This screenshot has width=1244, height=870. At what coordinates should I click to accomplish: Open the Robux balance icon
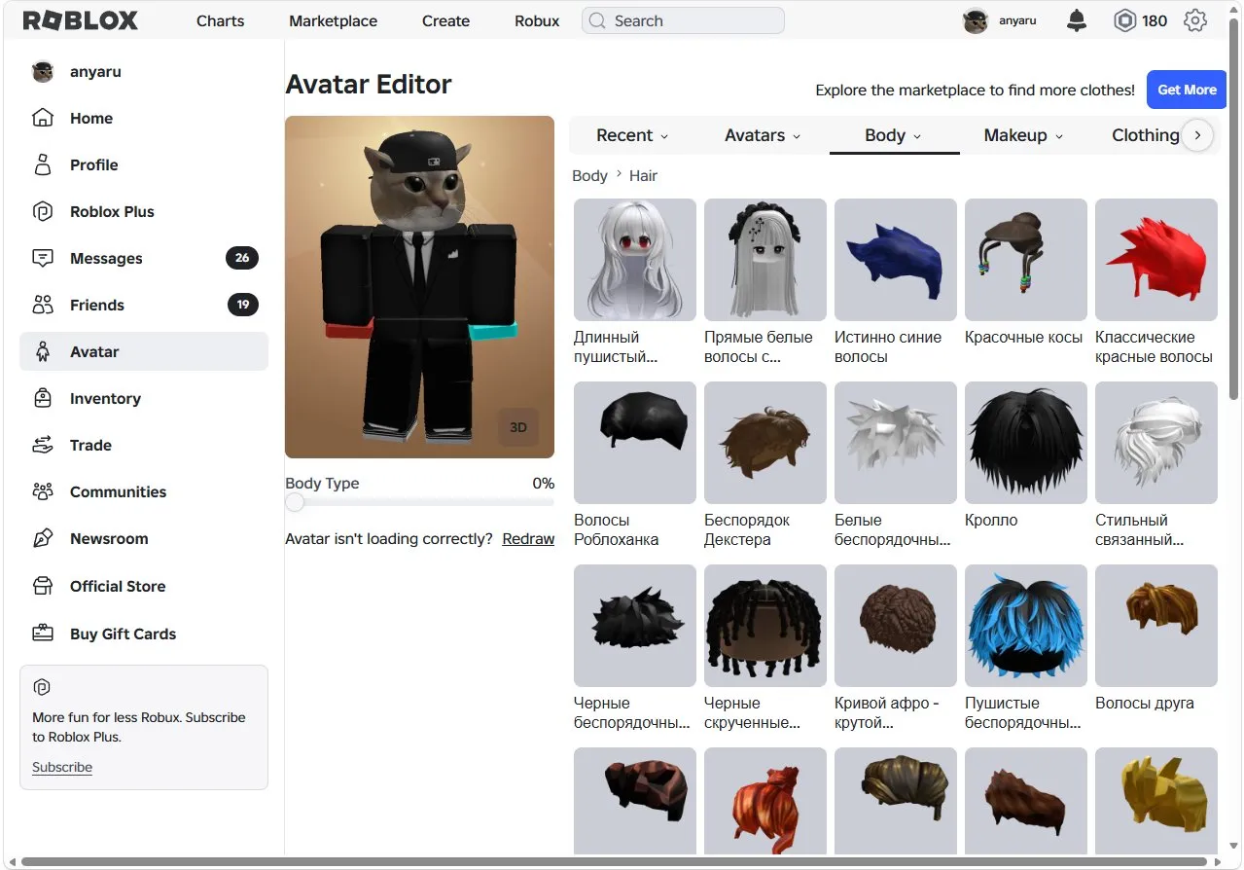coord(1124,20)
